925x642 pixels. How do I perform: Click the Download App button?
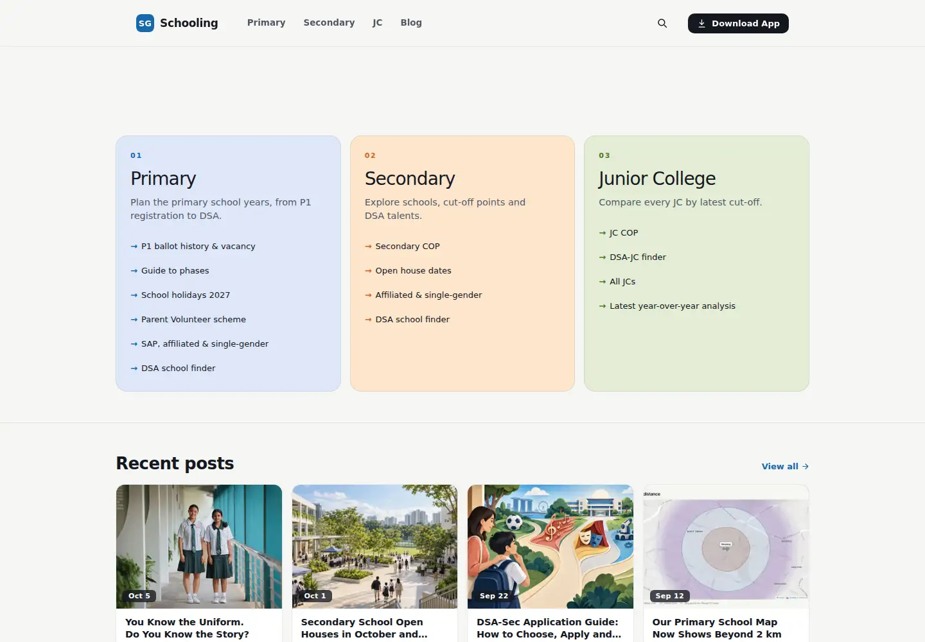pyautogui.click(x=738, y=23)
